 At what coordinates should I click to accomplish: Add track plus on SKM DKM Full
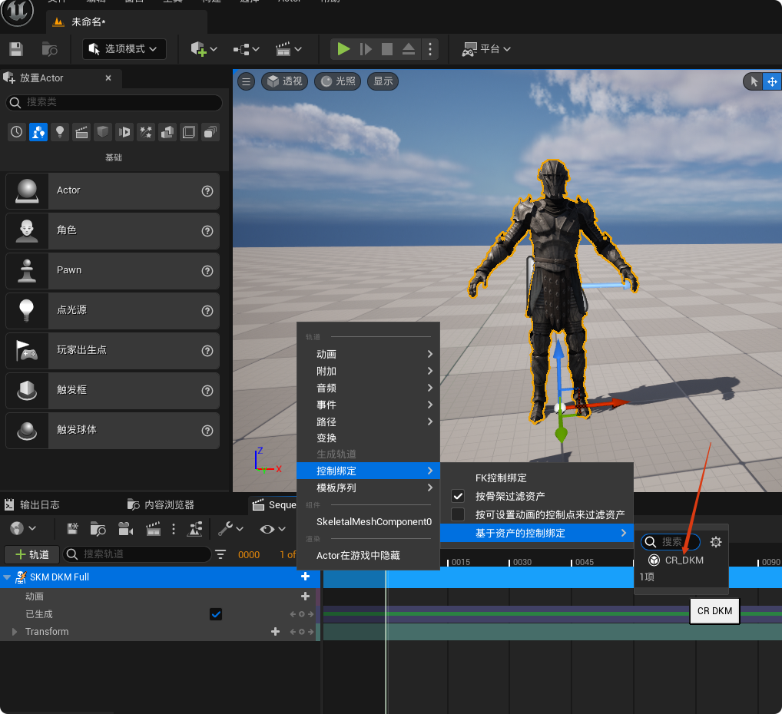click(305, 577)
